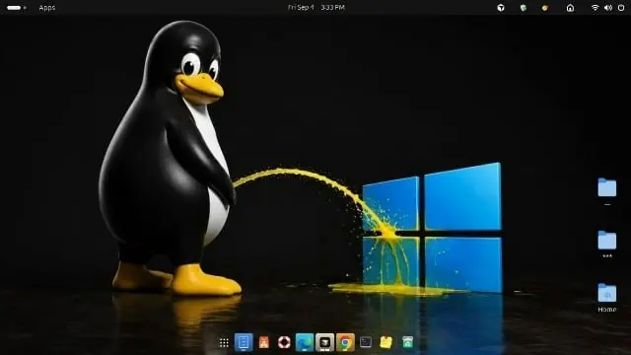Open the green trash bin in dock
Viewport: 631px width, 355px height.
point(407,342)
